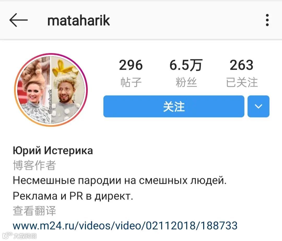Tap the vertical @mataharik text in the avatar

[x=50, y=101]
